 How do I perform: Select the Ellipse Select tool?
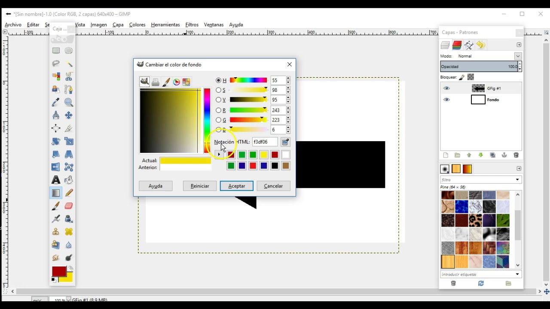point(69,51)
